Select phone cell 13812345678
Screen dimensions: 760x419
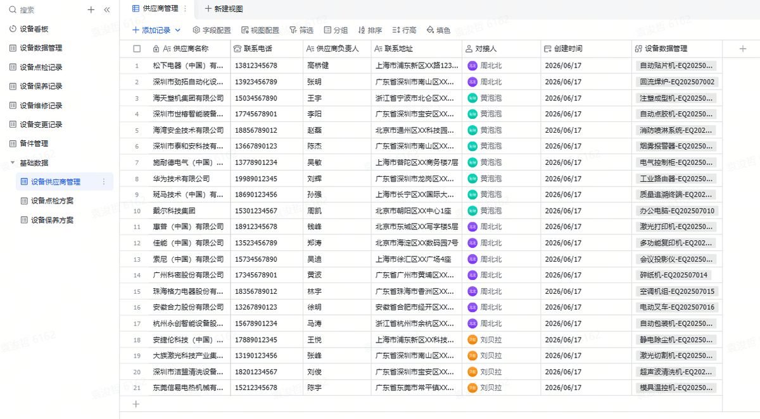pos(267,66)
